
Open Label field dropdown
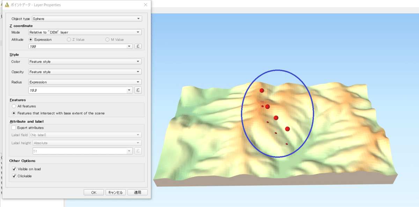point(86,135)
